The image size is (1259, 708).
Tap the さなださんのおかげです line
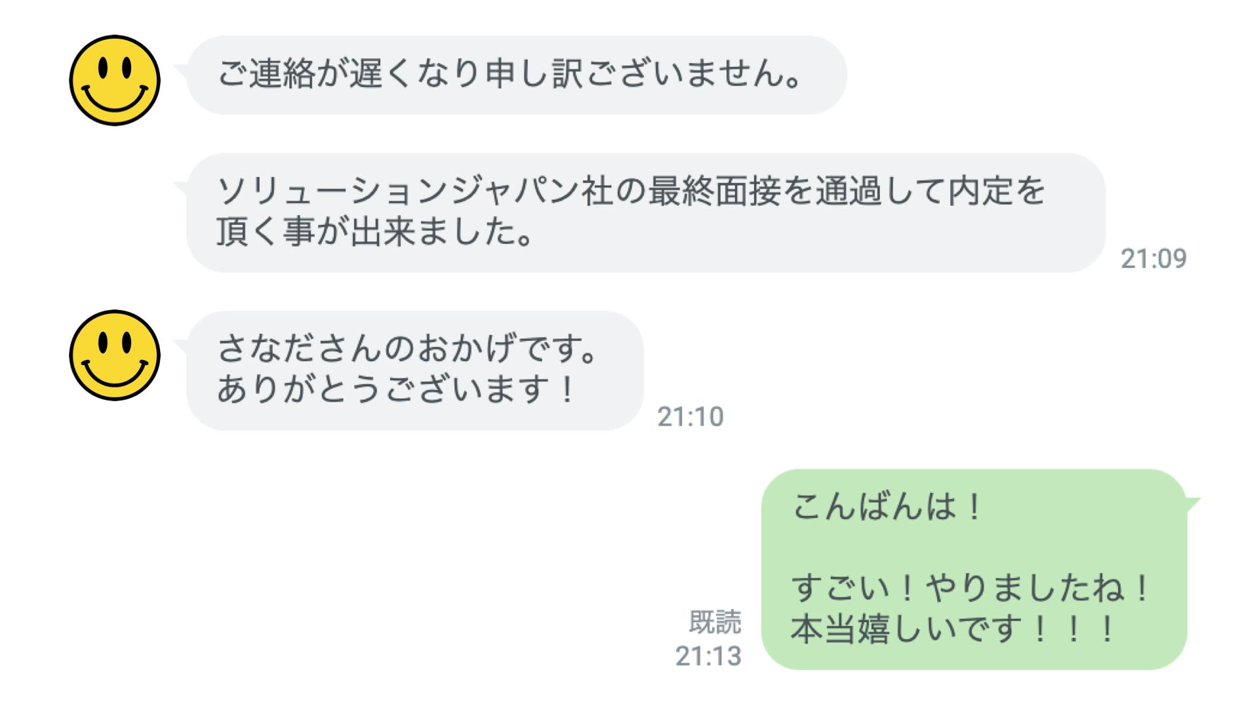[x=407, y=348]
